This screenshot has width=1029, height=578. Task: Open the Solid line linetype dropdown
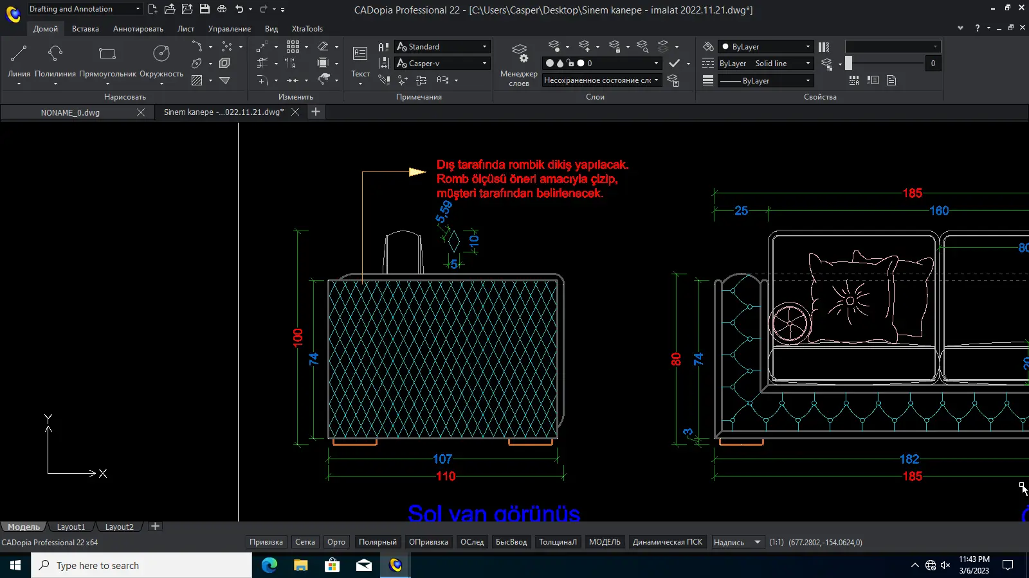(808, 64)
